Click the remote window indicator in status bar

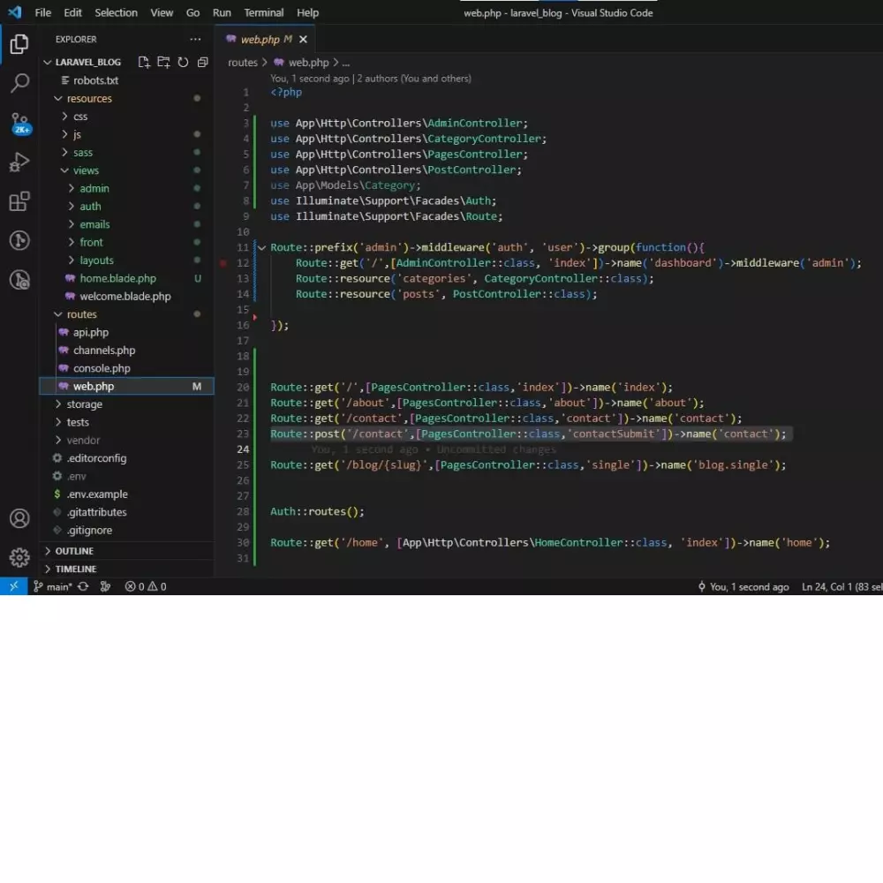click(13, 586)
